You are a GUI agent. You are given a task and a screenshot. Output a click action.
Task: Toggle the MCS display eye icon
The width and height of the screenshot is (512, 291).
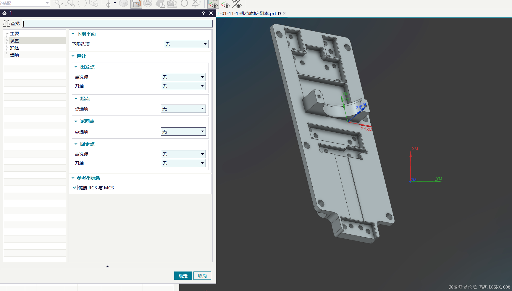tap(213, 4)
